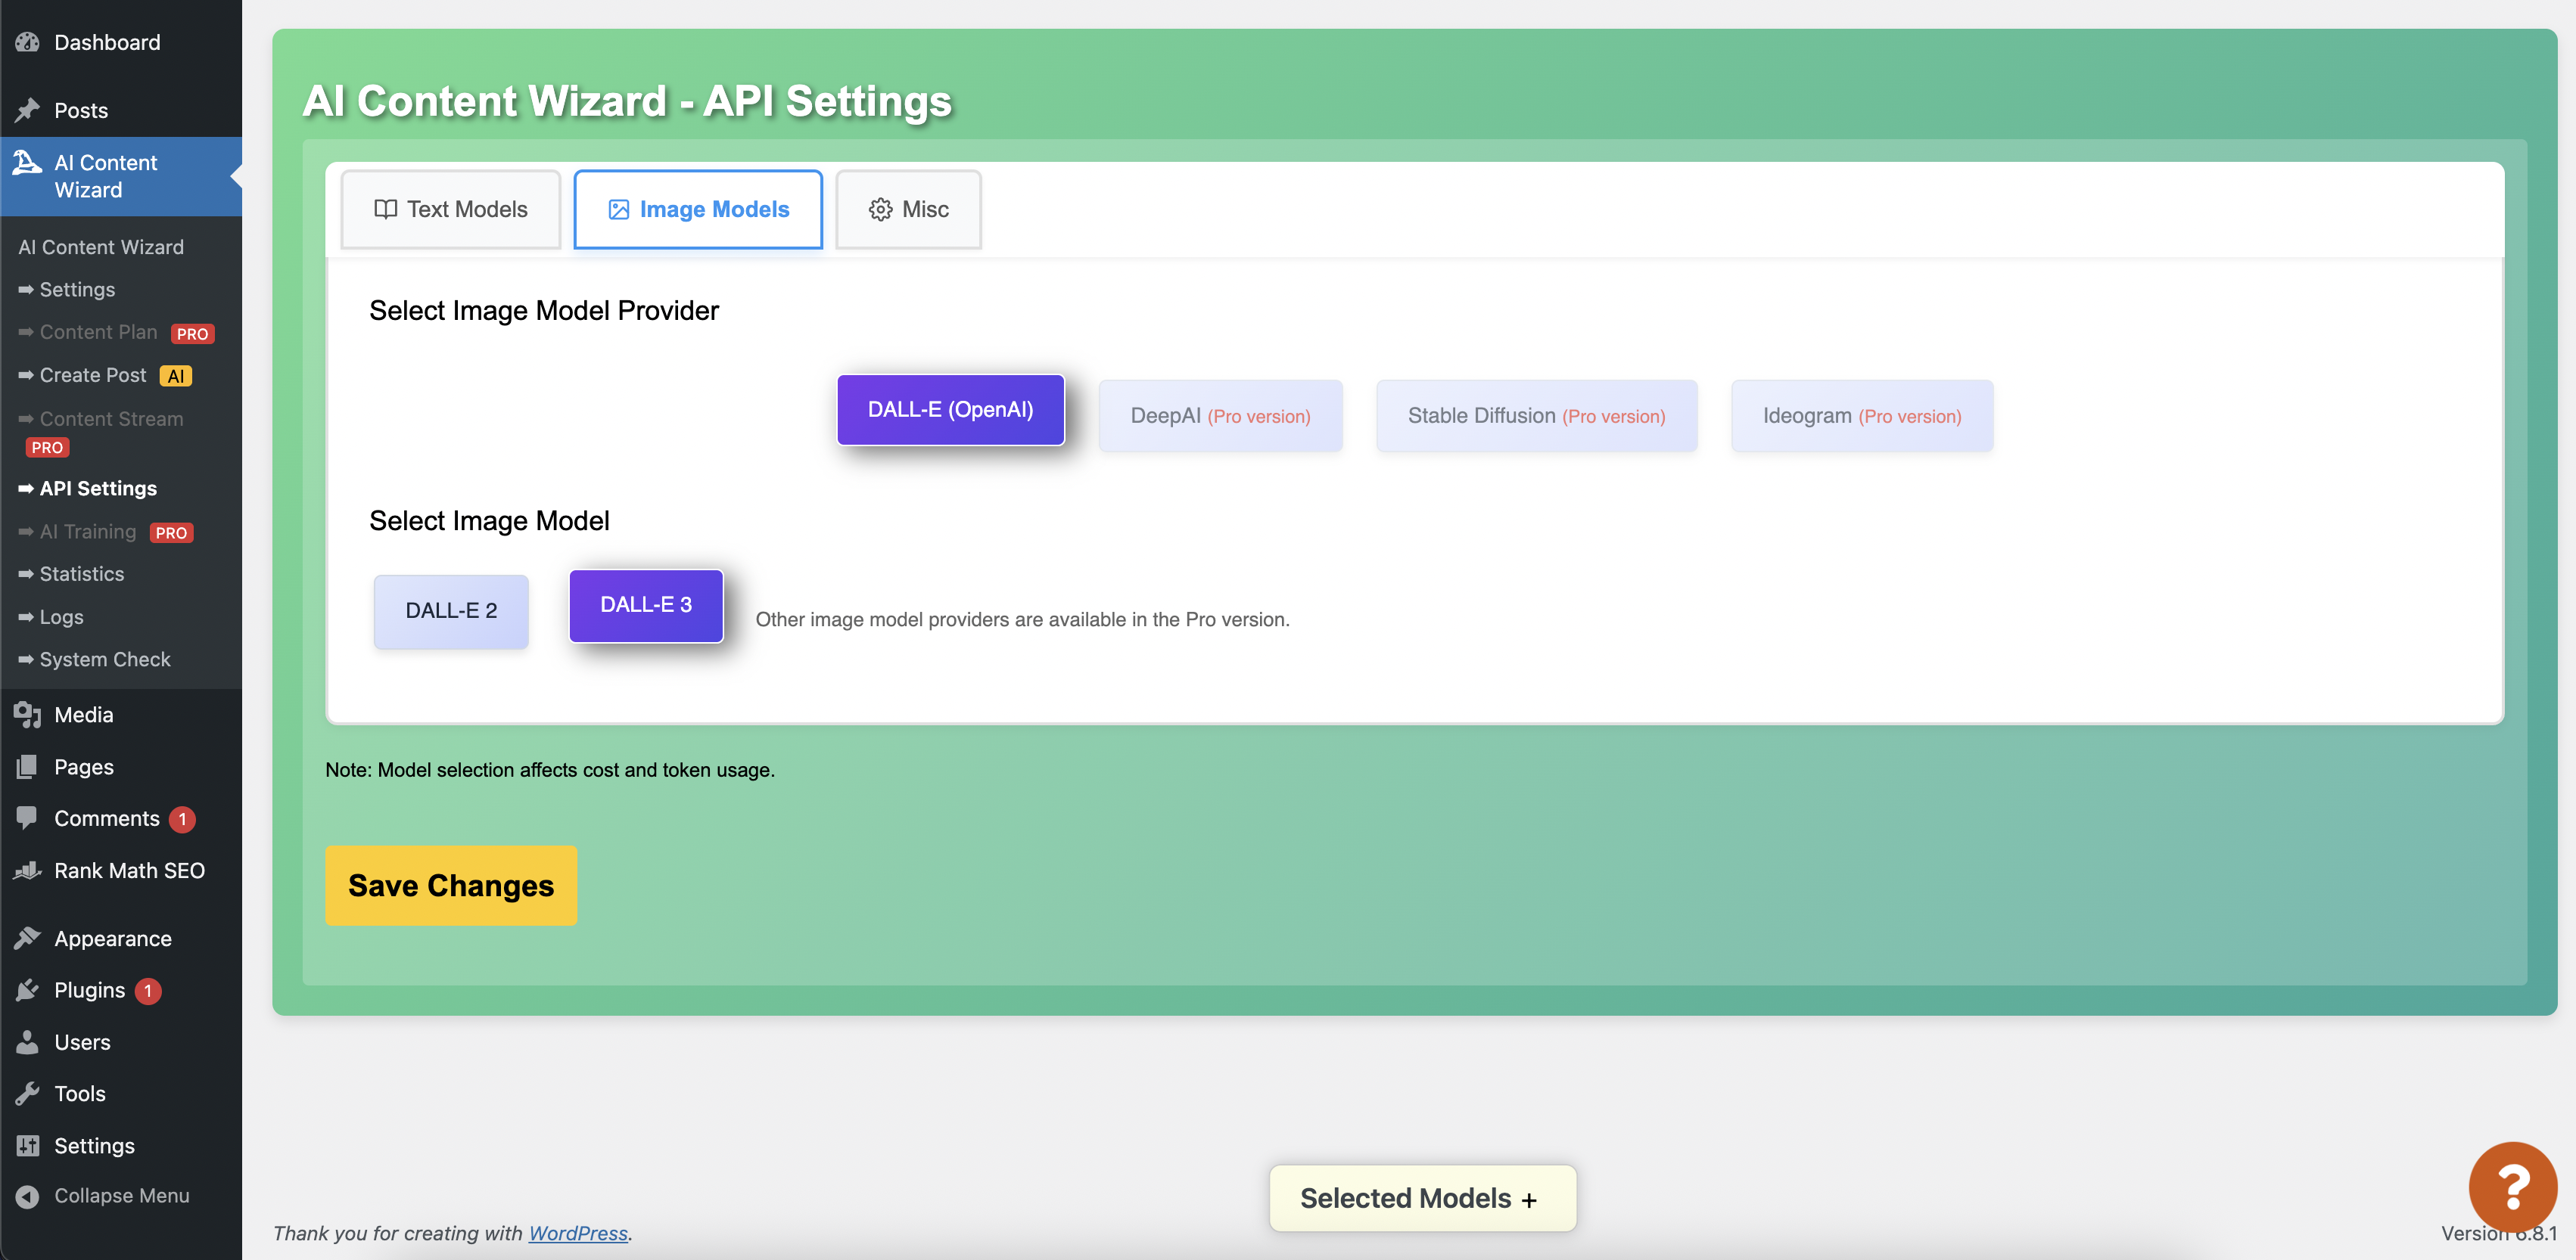
Task: Click the Dashboard gauge icon
Action: coord(28,42)
